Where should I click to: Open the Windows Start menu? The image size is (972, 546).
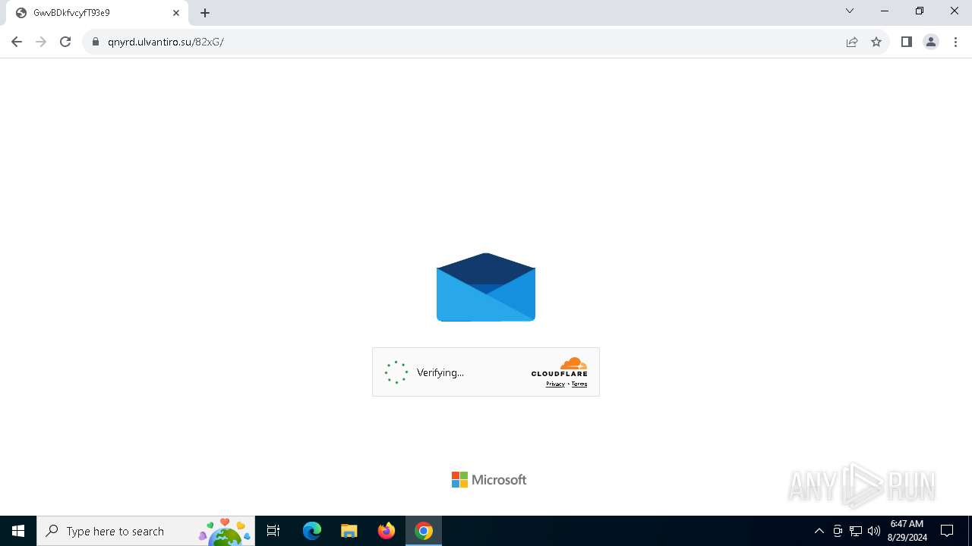18,531
